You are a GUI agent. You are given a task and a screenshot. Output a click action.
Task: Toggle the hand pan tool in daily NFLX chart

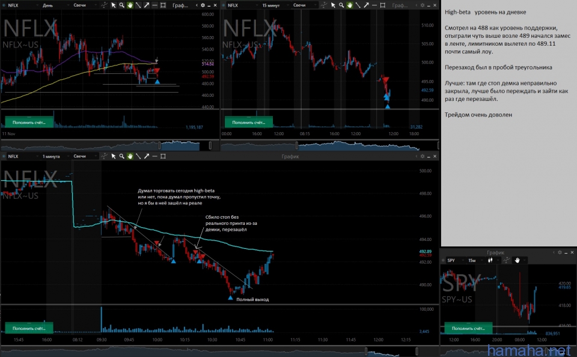tap(130, 5)
